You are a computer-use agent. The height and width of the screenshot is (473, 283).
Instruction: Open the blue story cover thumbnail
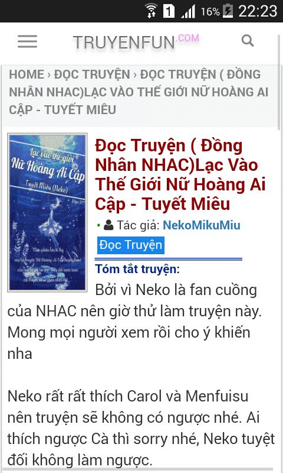click(48, 212)
